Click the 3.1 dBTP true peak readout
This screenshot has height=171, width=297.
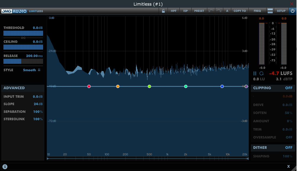point(284,79)
